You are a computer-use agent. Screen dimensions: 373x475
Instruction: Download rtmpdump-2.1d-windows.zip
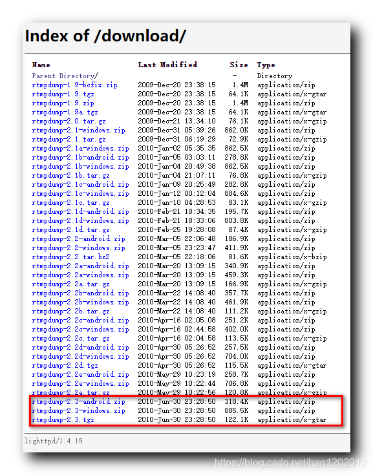(x=80, y=220)
